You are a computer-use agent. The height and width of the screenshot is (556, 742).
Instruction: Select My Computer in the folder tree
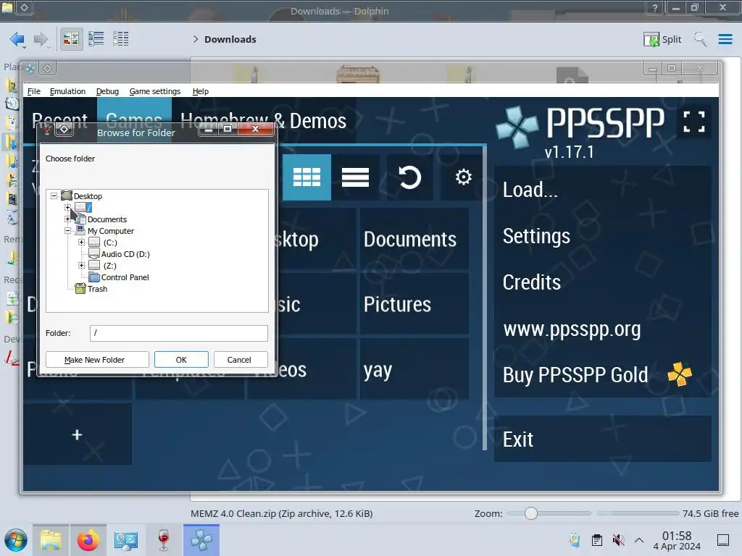[111, 231]
